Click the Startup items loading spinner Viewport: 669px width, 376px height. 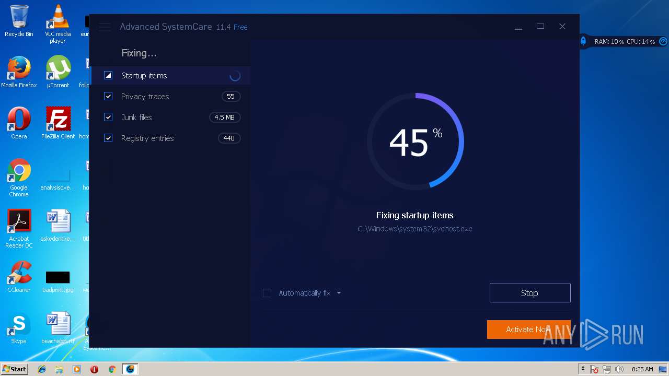click(235, 76)
